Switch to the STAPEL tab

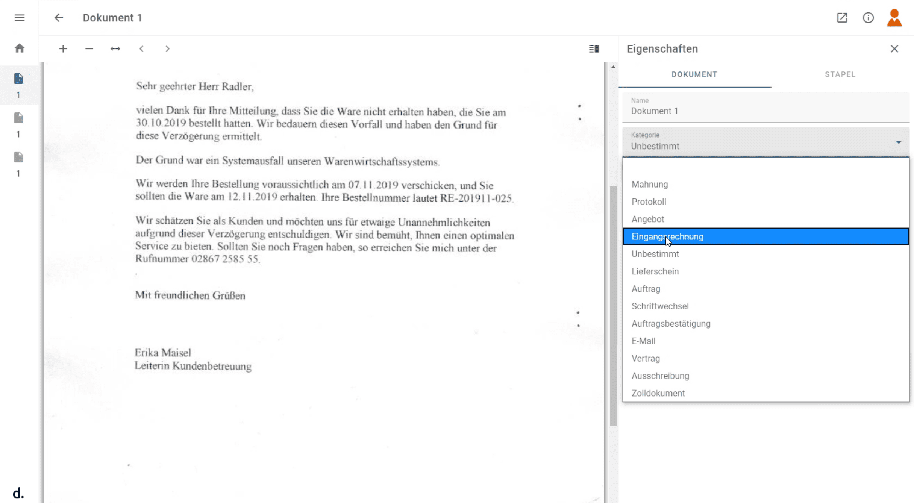(840, 74)
